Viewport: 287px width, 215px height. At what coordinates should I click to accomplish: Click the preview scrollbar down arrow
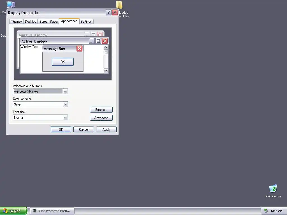pos(106,71)
